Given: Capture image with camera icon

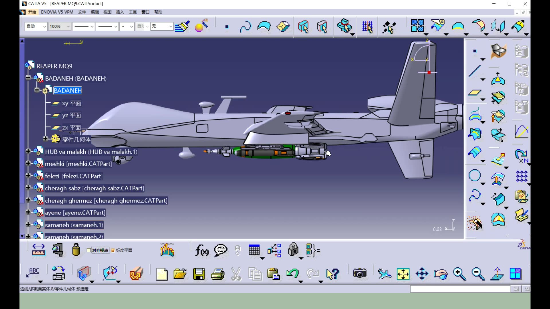Looking at the screenshot, I should click(360, 273).
